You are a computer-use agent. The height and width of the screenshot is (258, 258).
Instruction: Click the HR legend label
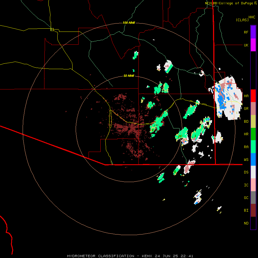tap(246, 134)
